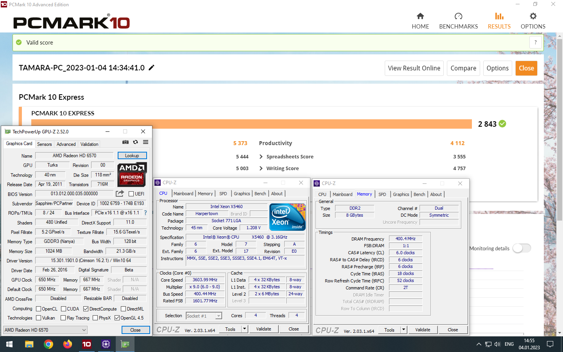Open AMD Radeon HD 6570 GPU dropdown
Viewport: 563px width, 352px height.
point(45,330)
